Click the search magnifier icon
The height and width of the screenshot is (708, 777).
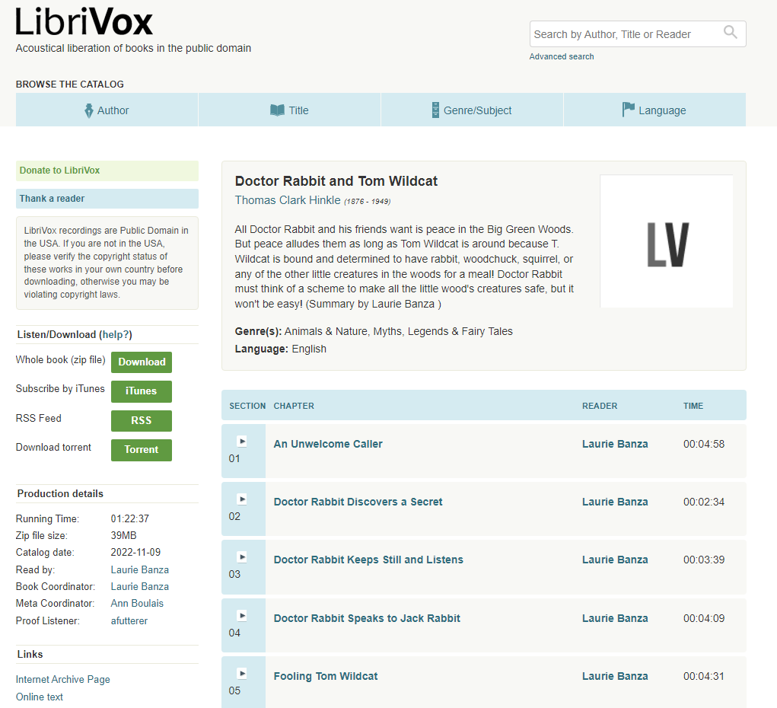click(x=730, y=32)
